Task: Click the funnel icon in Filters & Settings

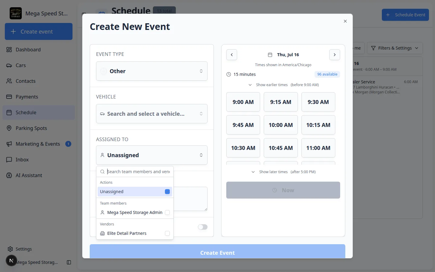Action: click(373, 48)
